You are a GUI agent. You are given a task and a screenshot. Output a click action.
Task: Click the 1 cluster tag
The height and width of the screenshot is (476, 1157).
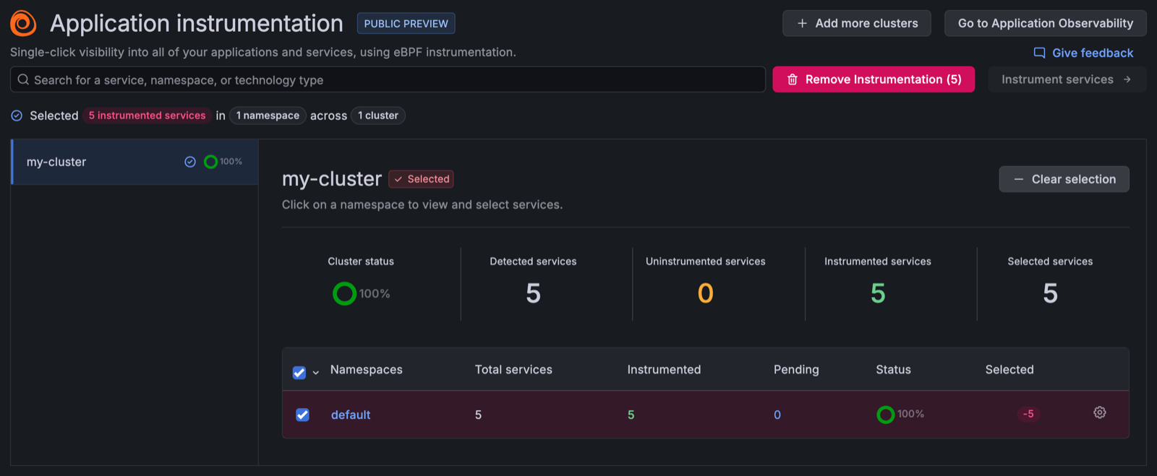click(x=378, y=116)
